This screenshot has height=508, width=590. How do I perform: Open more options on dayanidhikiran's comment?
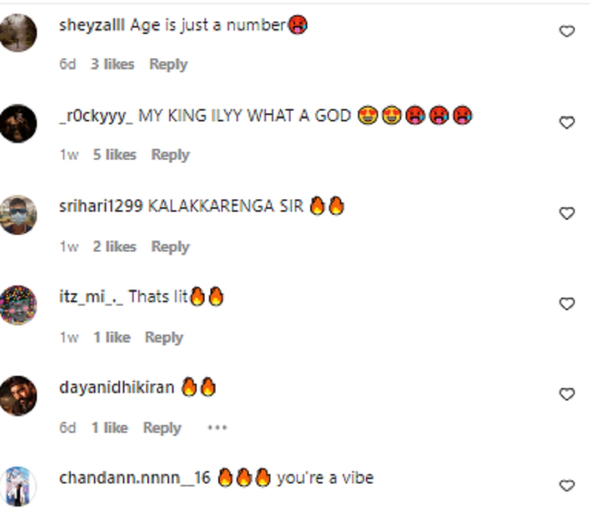tap(217, 428)
